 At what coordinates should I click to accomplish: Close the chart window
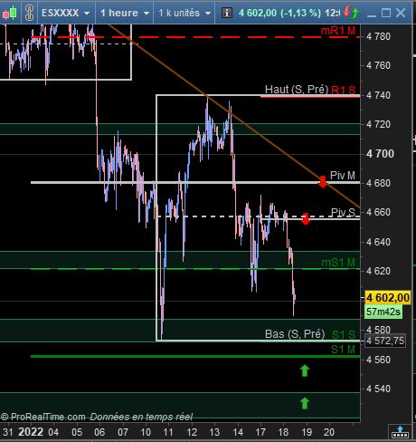401,13
